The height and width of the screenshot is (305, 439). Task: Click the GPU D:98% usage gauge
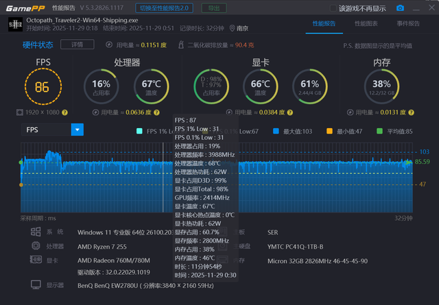[x=211, y=86]
